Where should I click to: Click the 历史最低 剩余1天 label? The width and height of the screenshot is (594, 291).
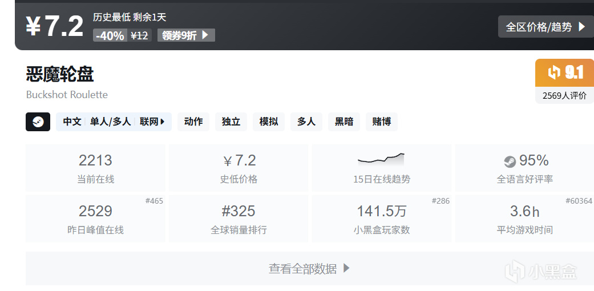click(x=130, y=17)
